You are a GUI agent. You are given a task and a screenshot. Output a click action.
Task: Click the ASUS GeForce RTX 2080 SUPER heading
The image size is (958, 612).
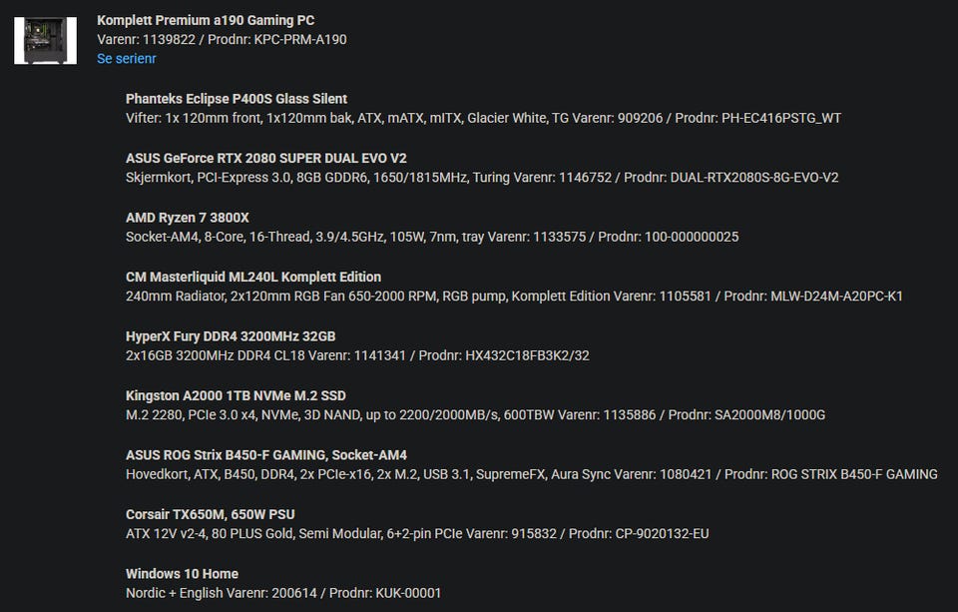point(266,158)
